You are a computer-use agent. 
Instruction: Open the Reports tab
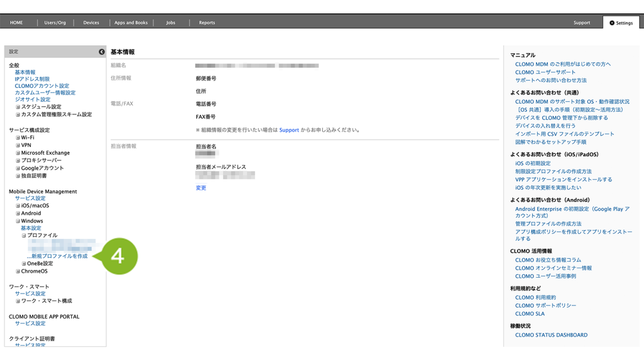point(207,23)
